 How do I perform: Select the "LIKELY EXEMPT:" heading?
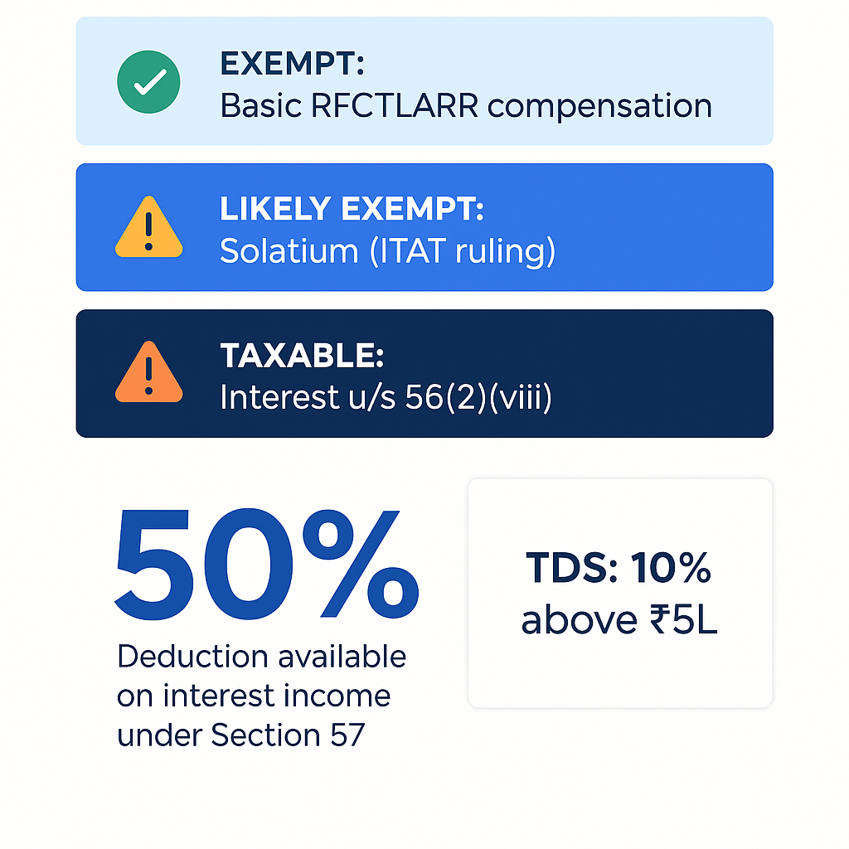(x=352, y=209)
